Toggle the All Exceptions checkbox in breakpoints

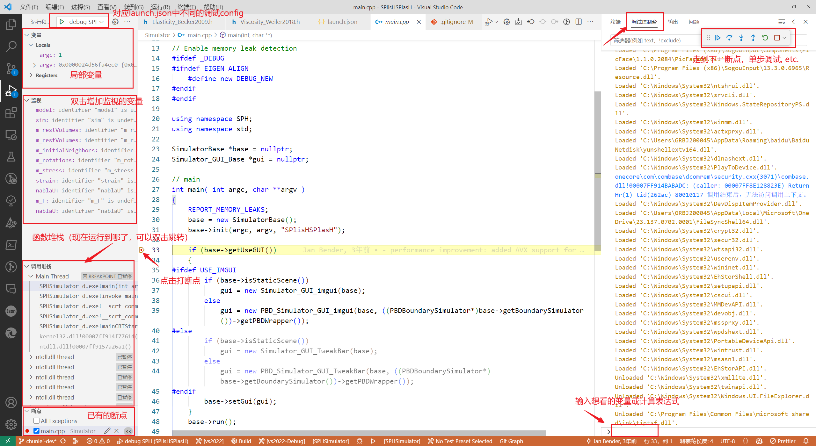(36, 420)
